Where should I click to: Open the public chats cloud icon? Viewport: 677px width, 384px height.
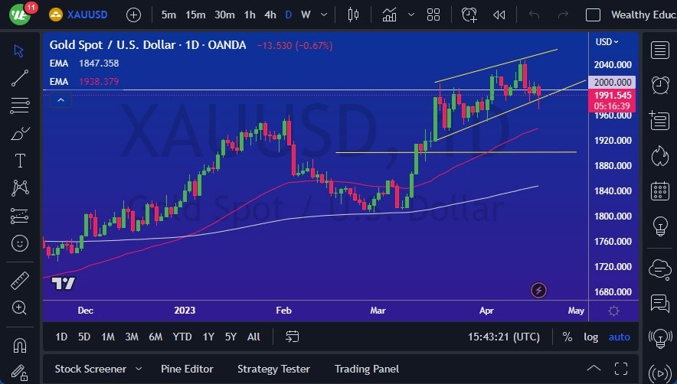[659, 269]
